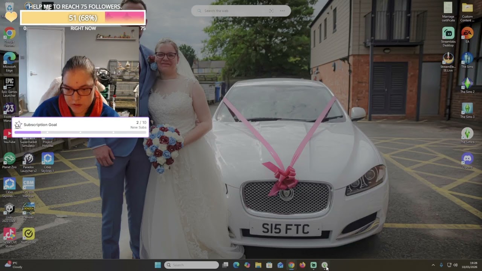Click the follower goal progress bar

(83, 18)
